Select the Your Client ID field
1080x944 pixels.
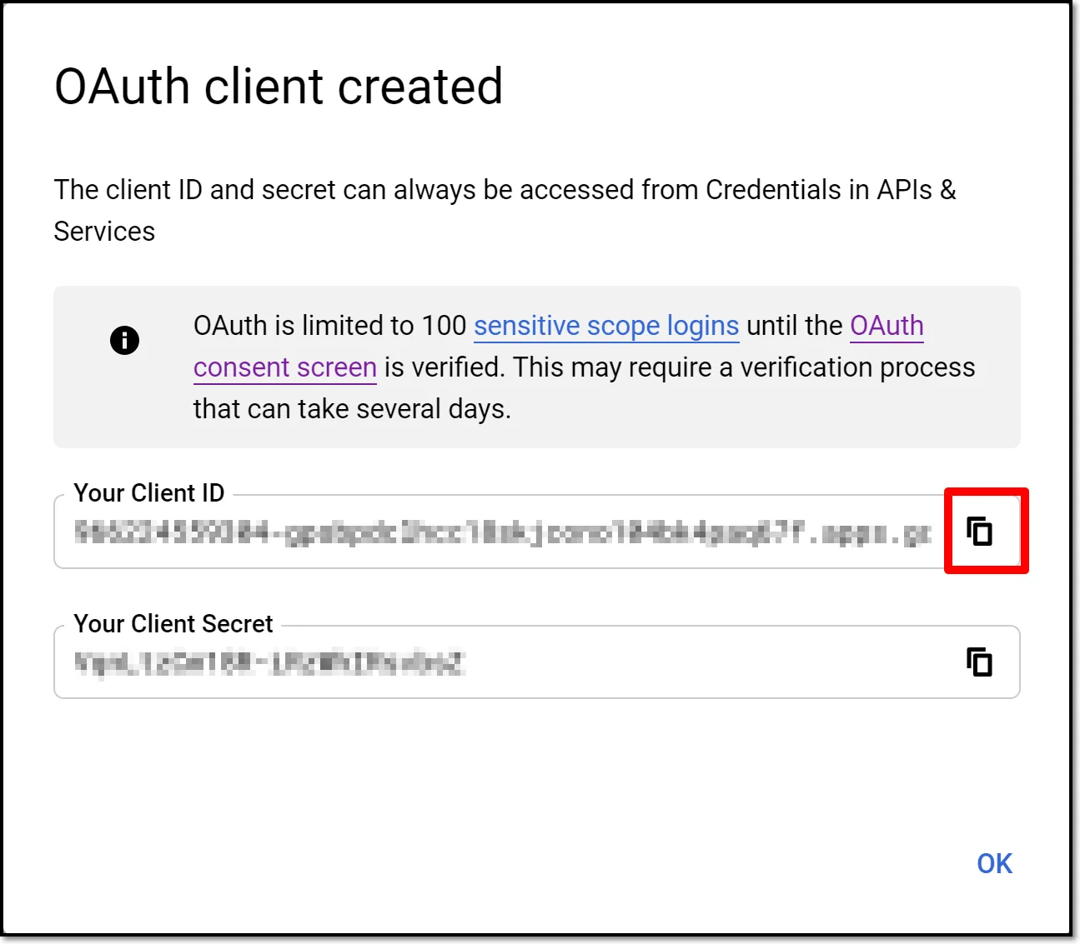point(537,532)
